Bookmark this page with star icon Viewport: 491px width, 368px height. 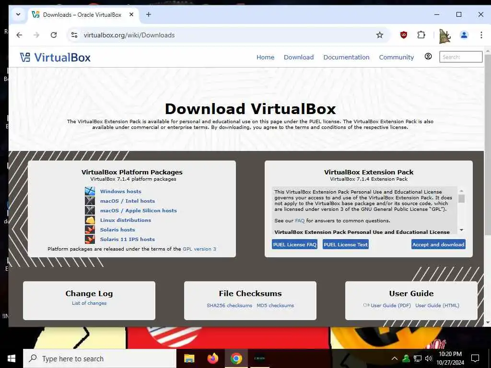(380, 35)
